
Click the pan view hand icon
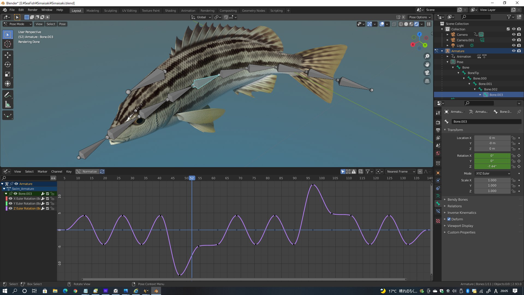coord(427,64)
